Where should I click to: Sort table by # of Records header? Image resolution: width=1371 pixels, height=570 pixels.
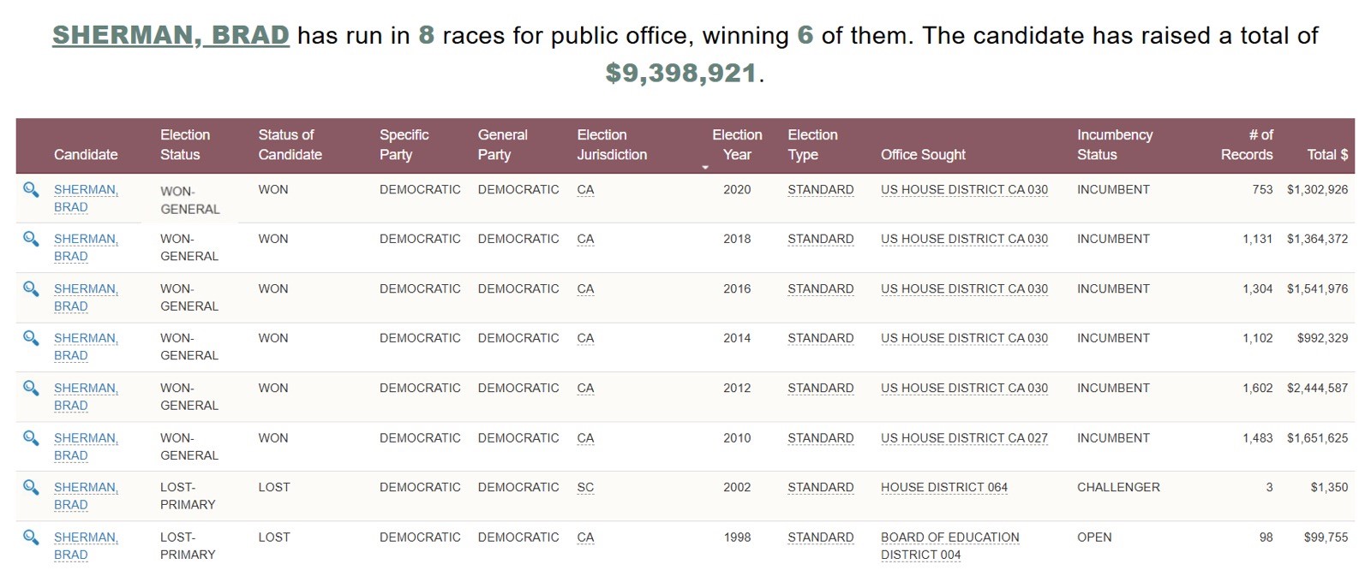[x=1247, y=145]
